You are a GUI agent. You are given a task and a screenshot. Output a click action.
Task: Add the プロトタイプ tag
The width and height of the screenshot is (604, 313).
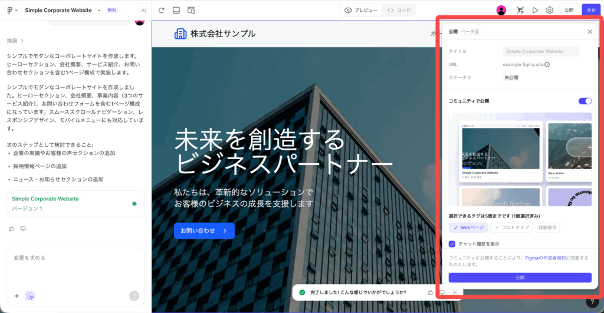pos(511,228)
